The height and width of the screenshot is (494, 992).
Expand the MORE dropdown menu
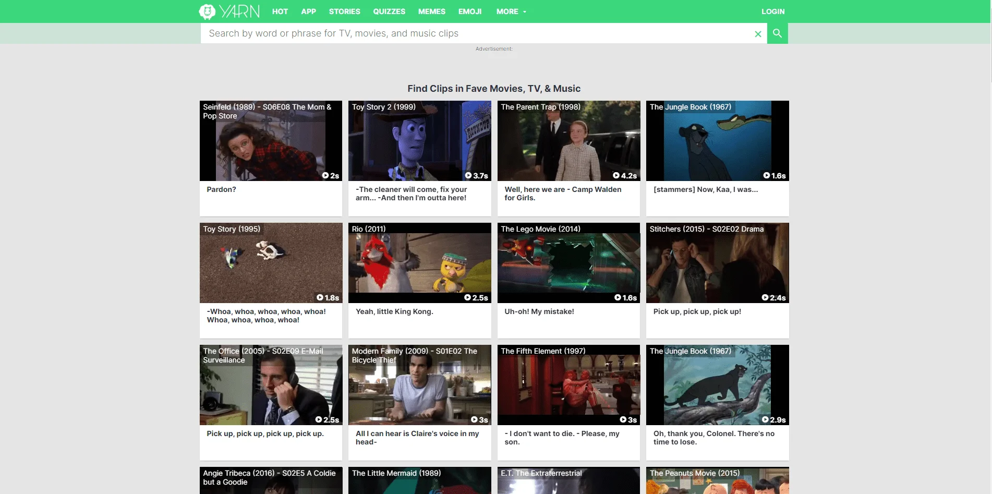tap(511, 11)
